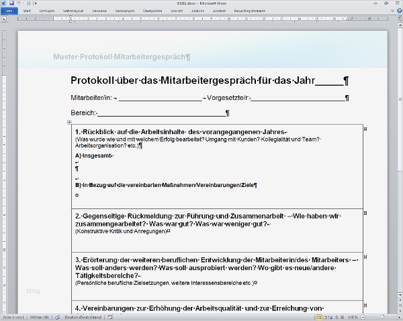This screenshot has height=321, width=403.
Task: Click the word count in the status bar
Action: (x=40, y=318)
